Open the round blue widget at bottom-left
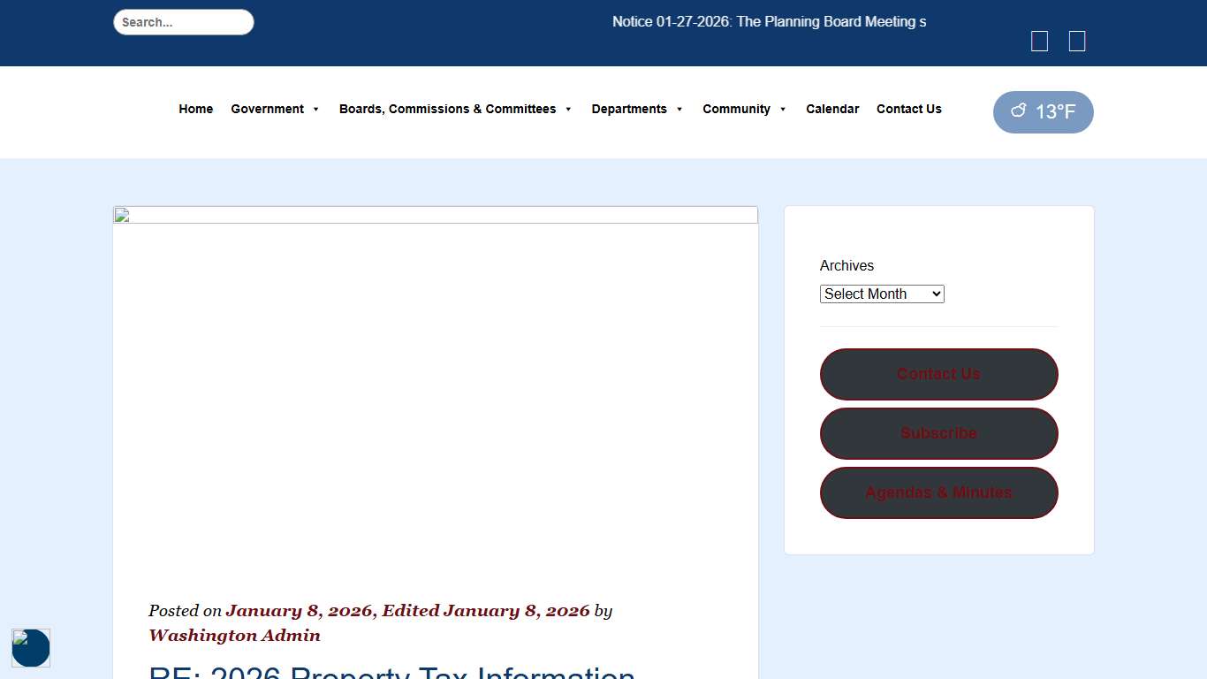This screenshot has height=679, width=1207. (31, 648)
